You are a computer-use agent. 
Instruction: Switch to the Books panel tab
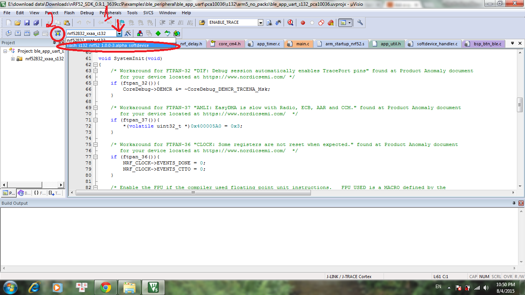pyautogui.click(x=24, y=193)
